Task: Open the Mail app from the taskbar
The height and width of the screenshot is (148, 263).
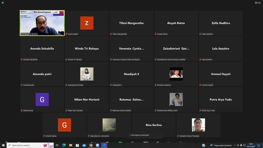Action: (x=84, y=145)
